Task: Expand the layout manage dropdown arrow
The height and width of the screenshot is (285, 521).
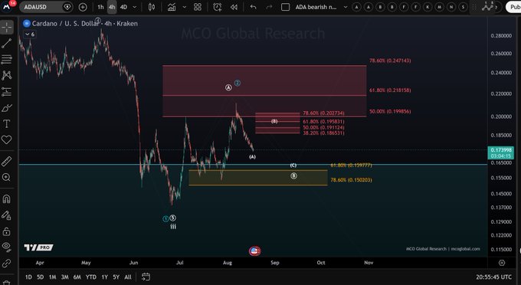Action: click(346, 7)
